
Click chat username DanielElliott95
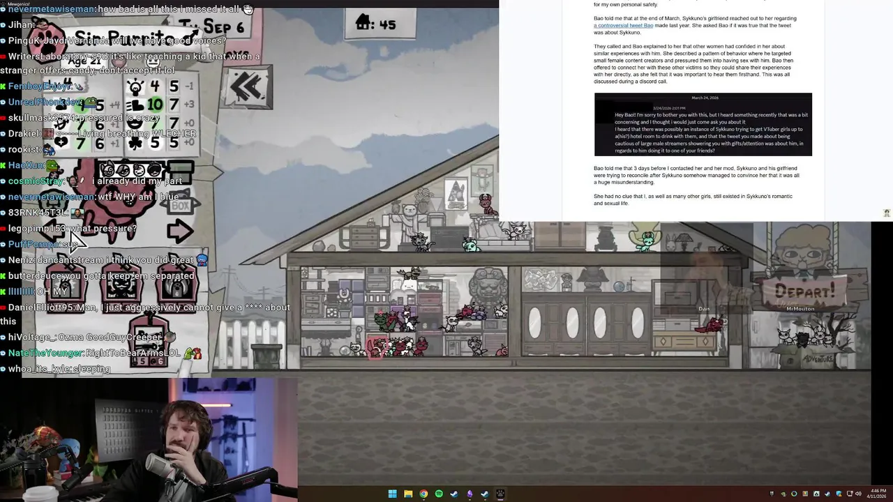click(52, 307)
